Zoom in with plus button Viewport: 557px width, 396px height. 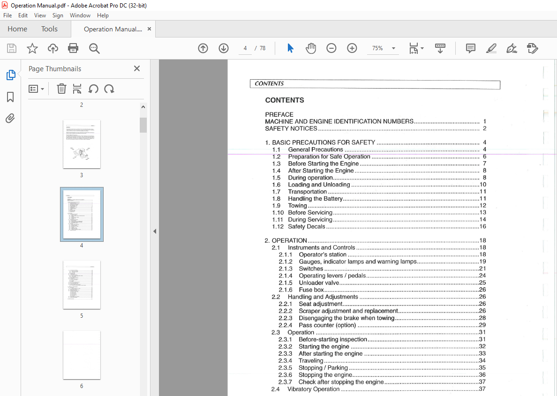(x=352, y=48)
